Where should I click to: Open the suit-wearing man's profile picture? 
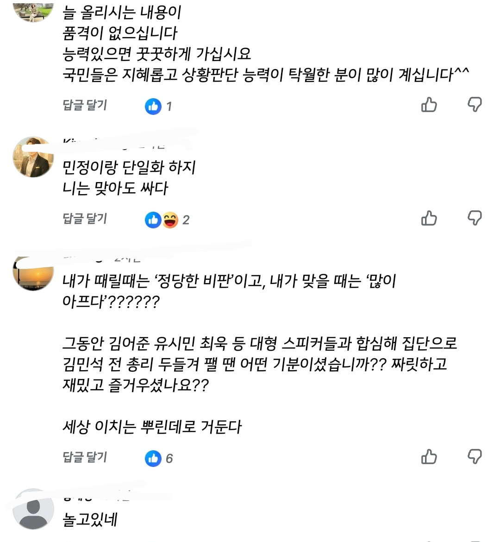pos(33,157)
